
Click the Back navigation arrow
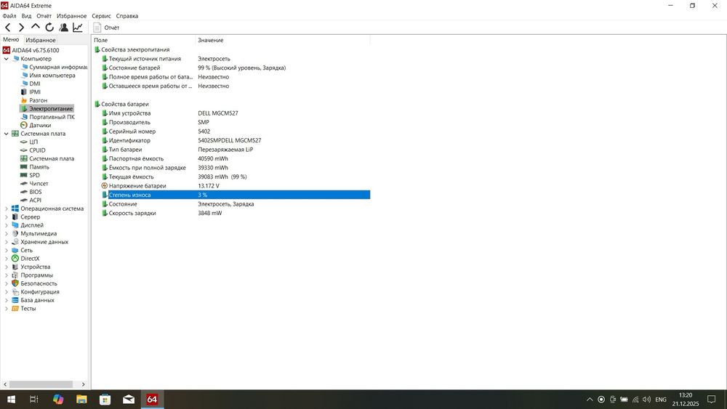click(x=8, y=28)
